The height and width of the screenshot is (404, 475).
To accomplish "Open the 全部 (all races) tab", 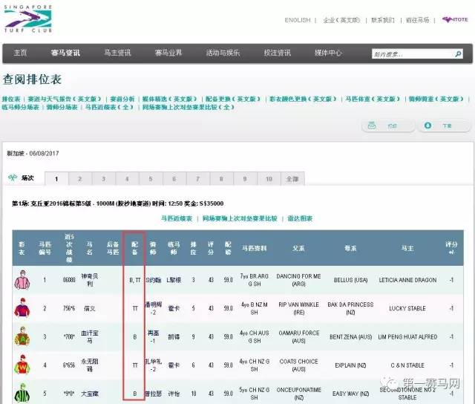I will [x=291, y=179].
